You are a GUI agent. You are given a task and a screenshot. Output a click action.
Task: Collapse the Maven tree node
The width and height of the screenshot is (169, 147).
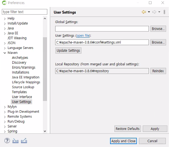point(5,53)
